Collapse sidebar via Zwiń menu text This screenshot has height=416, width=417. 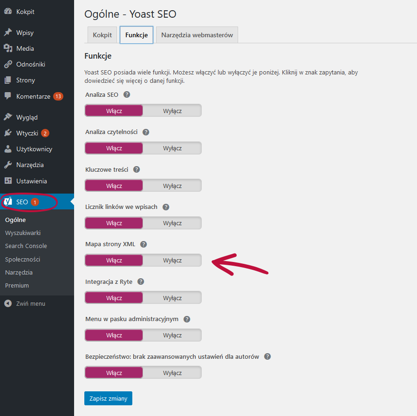(x=31, y=303)
